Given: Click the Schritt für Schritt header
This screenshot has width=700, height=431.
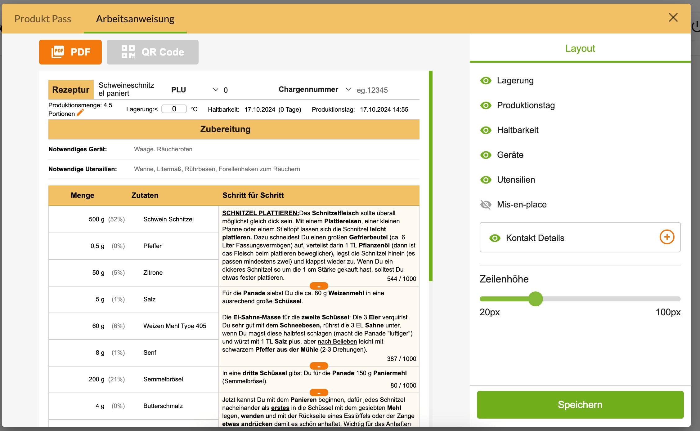Looking at the screenshot, I should tap(253, 195).
